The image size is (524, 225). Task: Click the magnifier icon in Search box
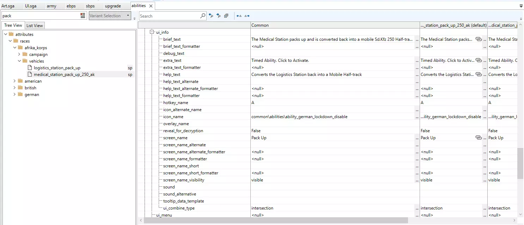[203, 16]
